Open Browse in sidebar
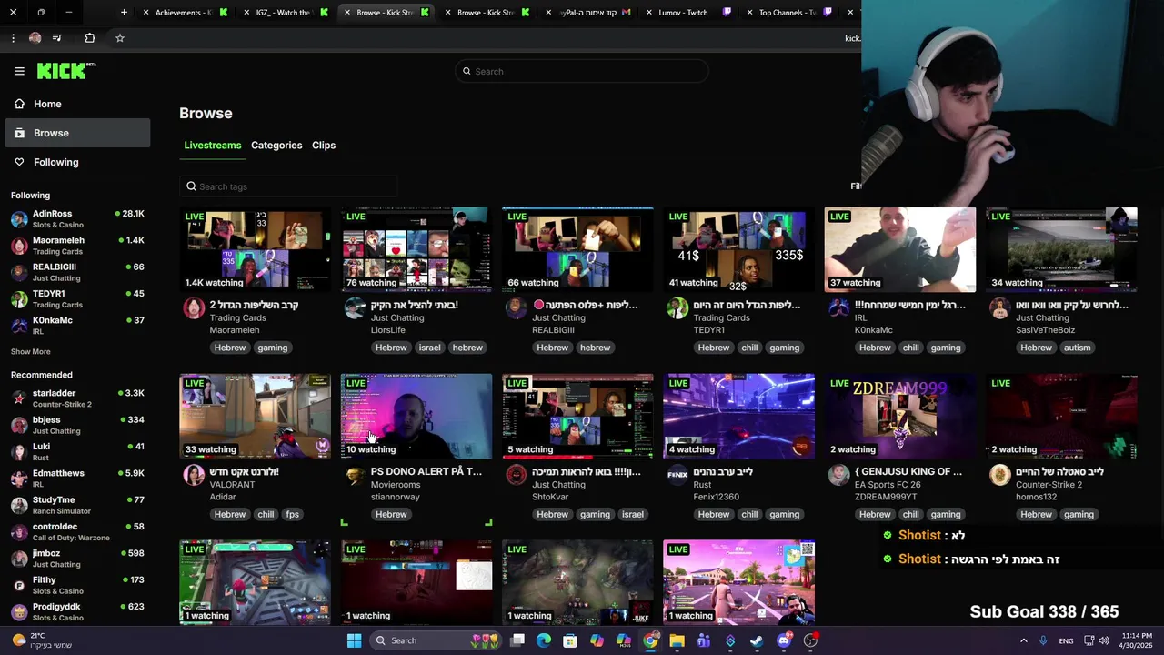This screenshot has height=655, width=1164. 76,133
